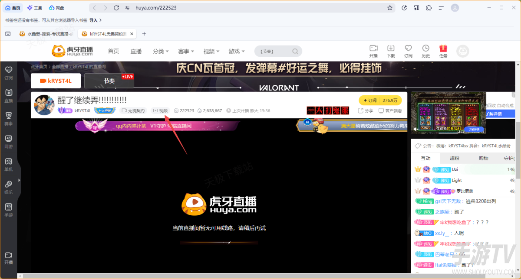Screen dimensions: 521x279
Task: Expand the 视频 dropdown in navigation
Action: [211, 51]
